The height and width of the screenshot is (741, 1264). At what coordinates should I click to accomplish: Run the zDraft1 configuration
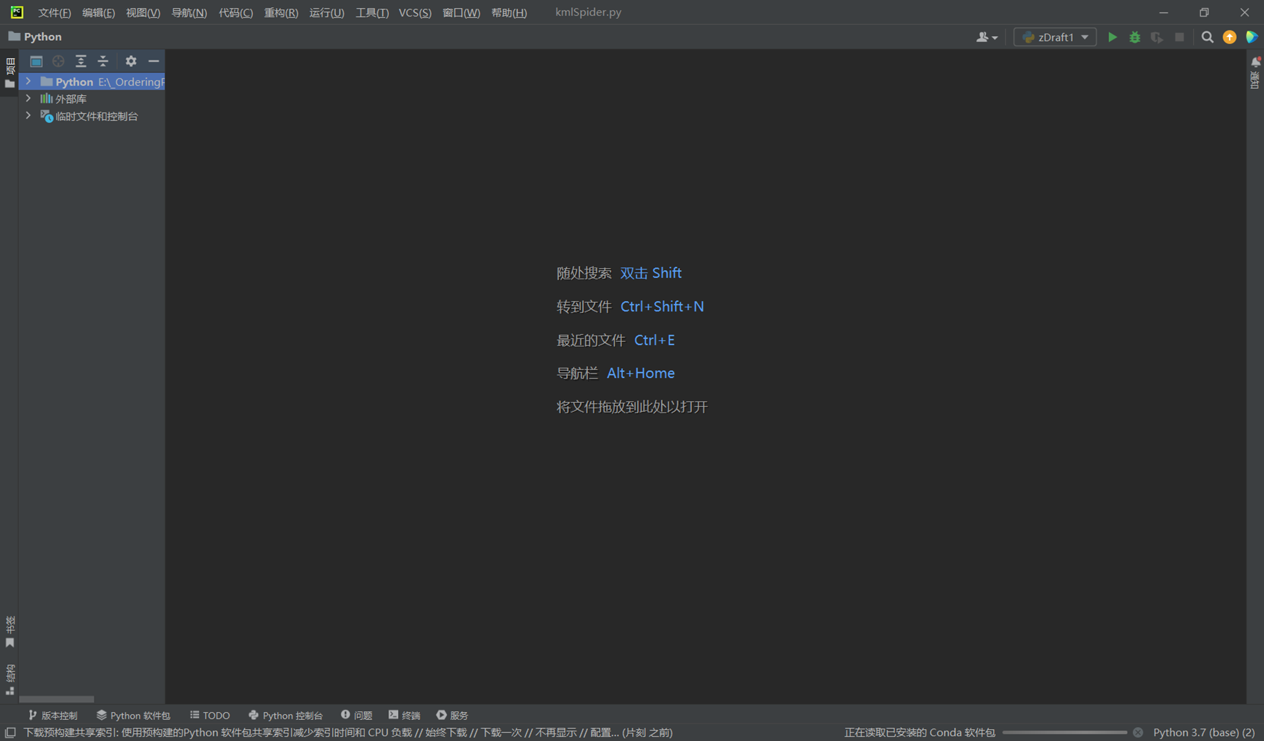[1112, 37]
